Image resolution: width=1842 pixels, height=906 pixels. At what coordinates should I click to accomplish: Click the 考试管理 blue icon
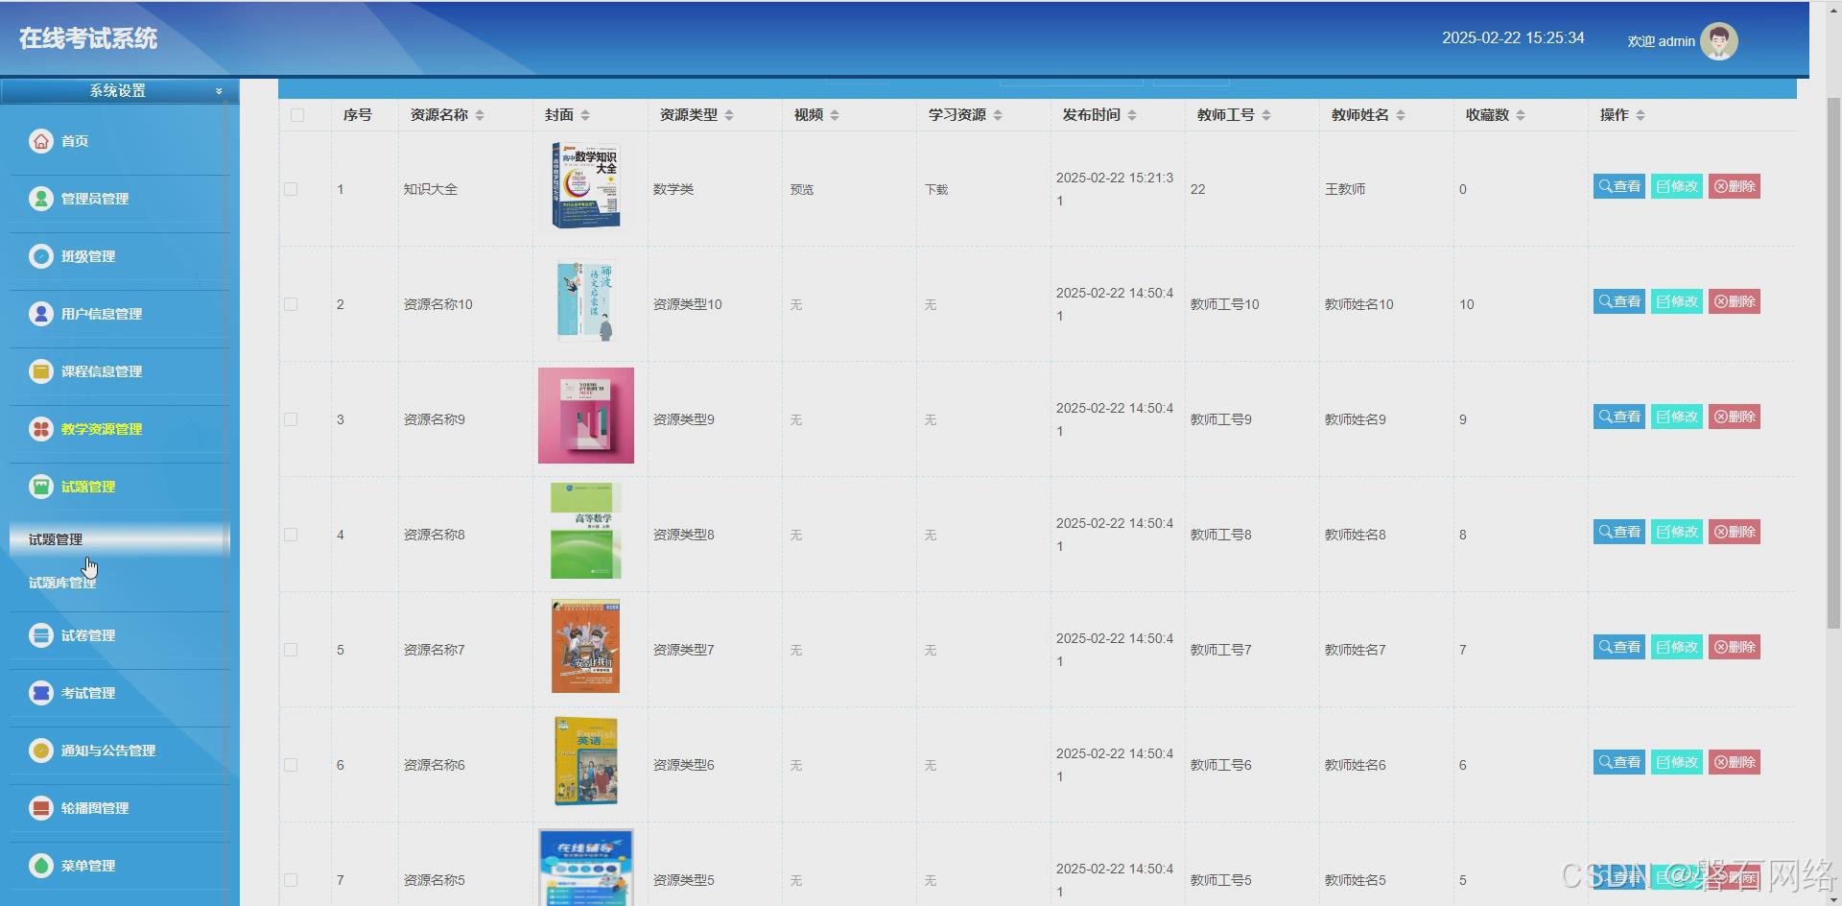coord(40,693)
